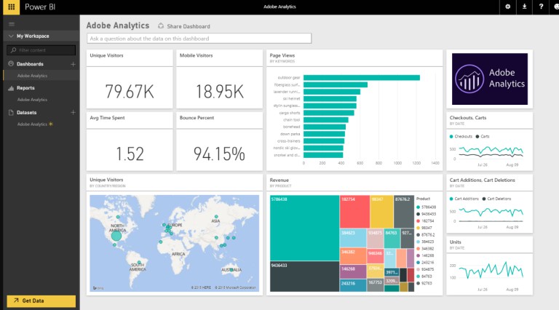Click the Checkouts, Carts tile title
559x310 pixels.
(468, 118)
